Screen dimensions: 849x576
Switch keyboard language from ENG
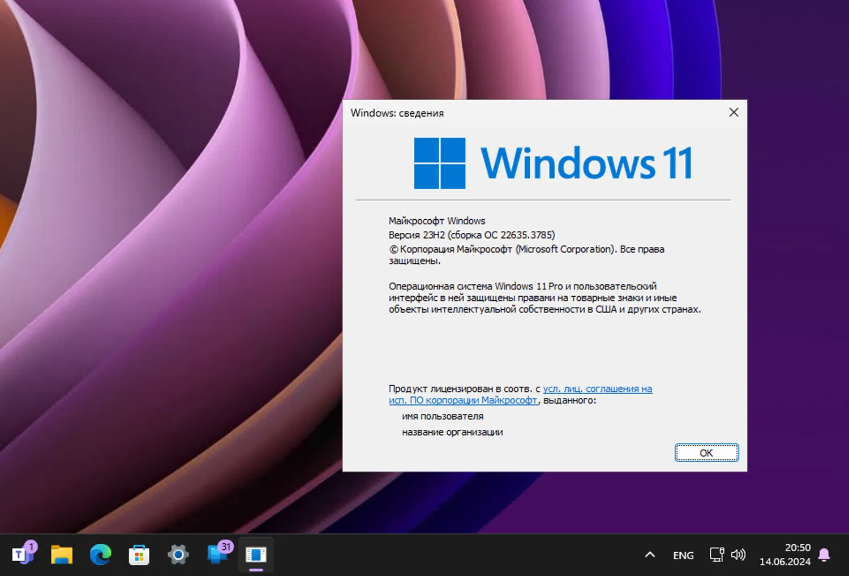tap(683, 555)
